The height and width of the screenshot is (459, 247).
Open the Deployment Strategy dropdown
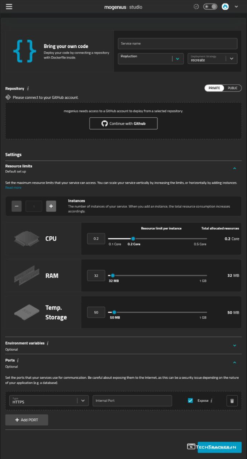point(232,59)
